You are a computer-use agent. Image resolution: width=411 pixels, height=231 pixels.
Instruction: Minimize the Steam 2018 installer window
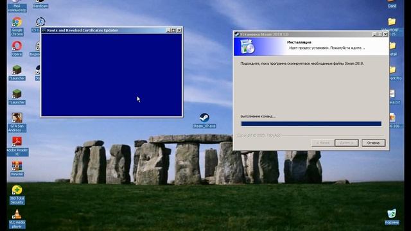pos(374,34)
